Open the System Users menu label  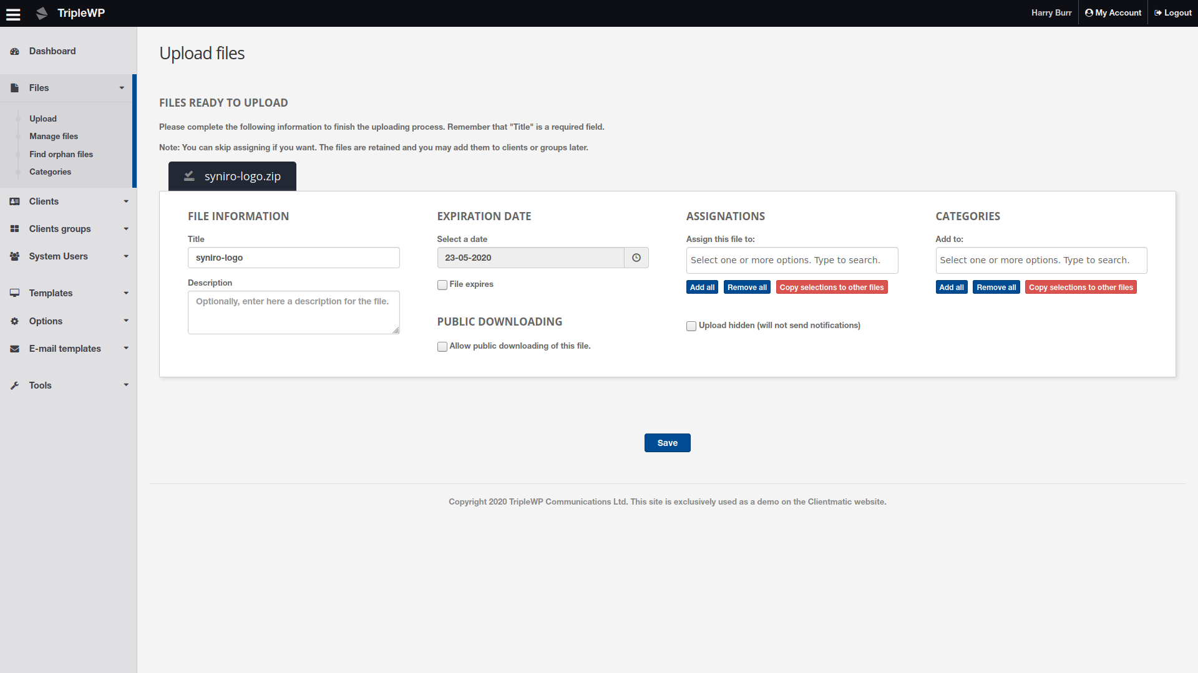(58, 256)
